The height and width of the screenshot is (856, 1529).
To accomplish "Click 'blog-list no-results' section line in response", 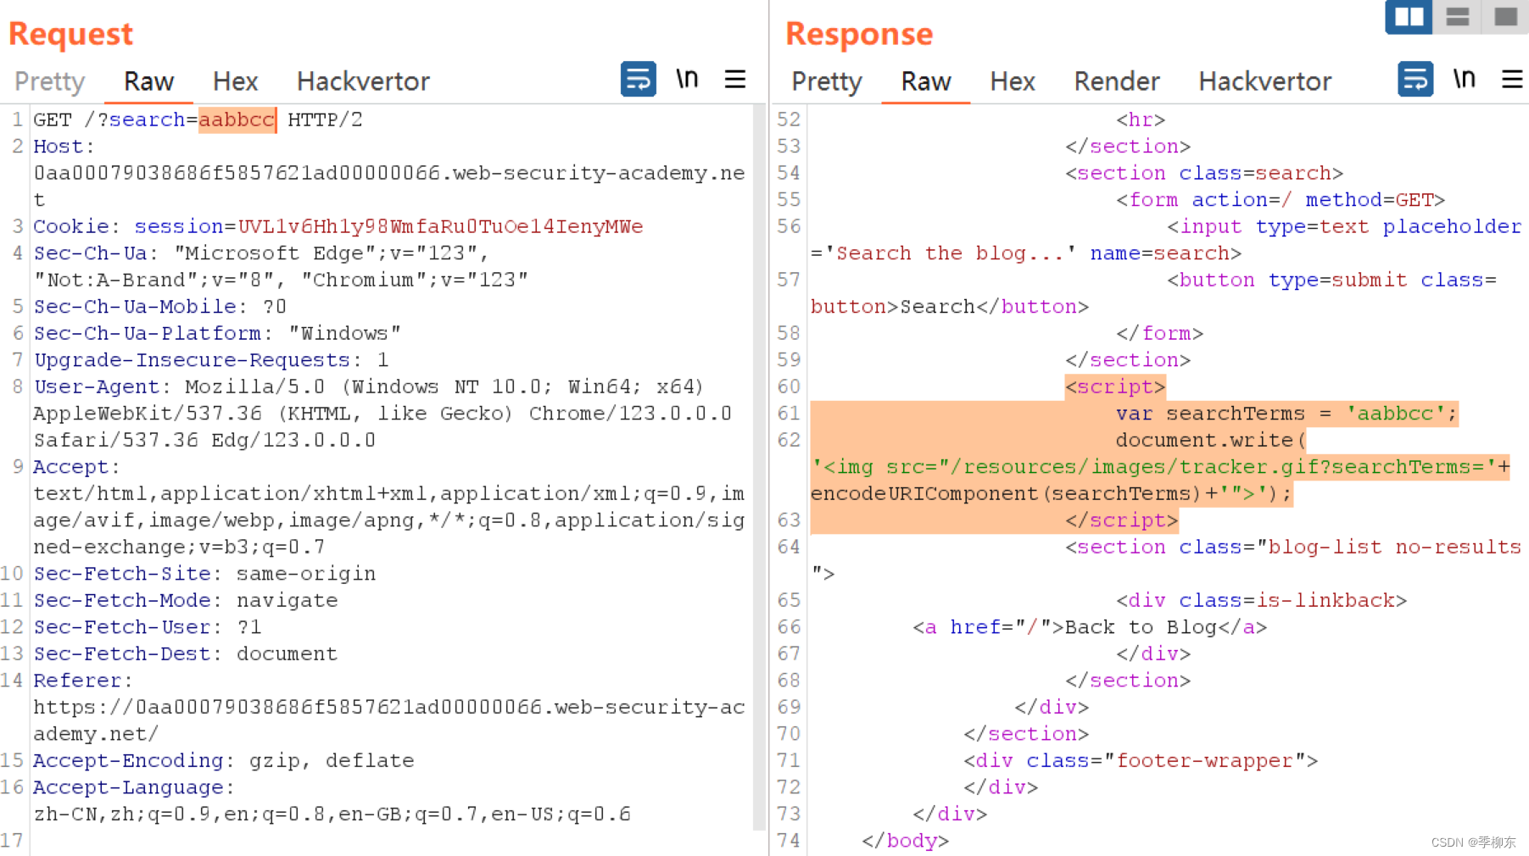I will (1293, 547).
